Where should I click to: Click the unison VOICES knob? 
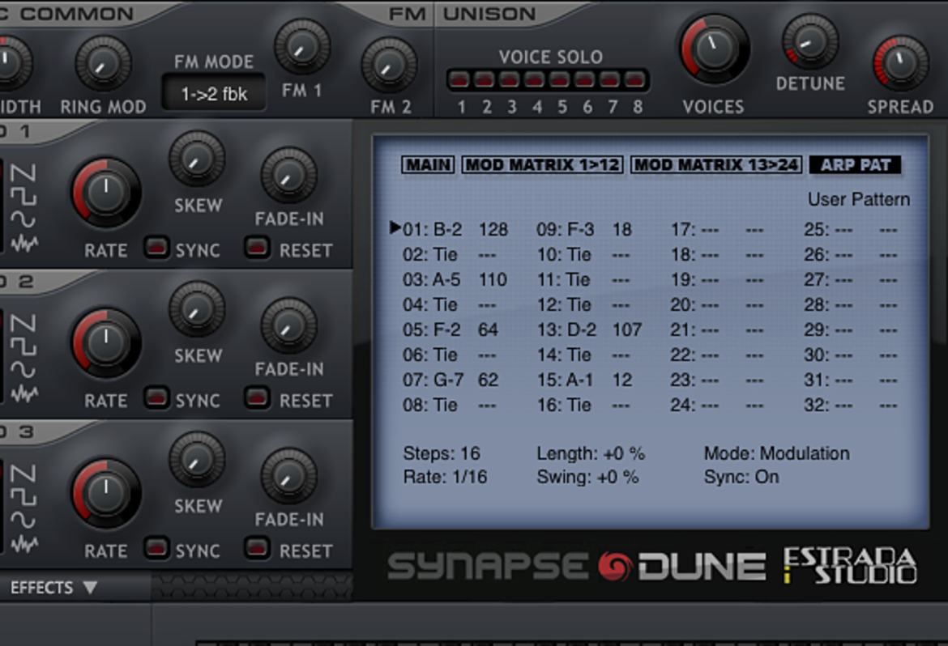pos(715,49)
